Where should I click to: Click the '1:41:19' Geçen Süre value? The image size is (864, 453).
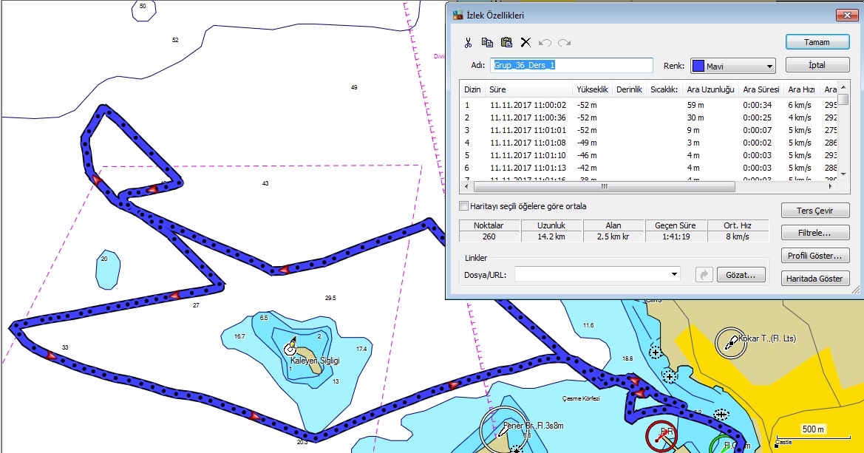[x=676, y=236]
